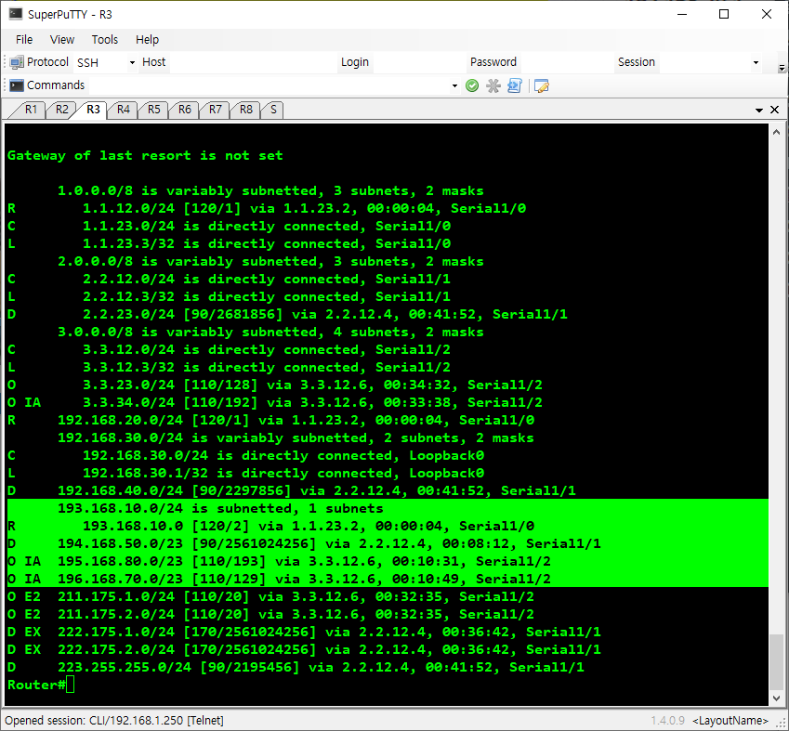Click the 'Gateway of last resort' line
The height and width of the screenshot is (731, 789).
[x=145, y=155]
